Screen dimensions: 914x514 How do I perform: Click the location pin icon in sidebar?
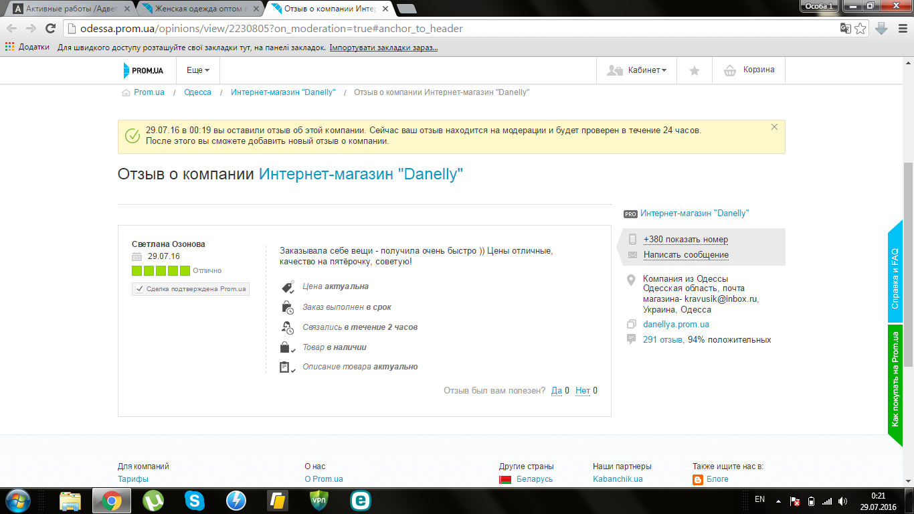pyautogui.click(x=631, y=280)
